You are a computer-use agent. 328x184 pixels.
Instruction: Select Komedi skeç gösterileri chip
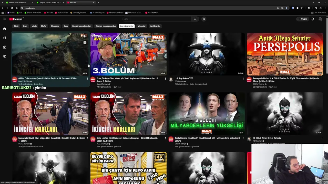[82, 26]
